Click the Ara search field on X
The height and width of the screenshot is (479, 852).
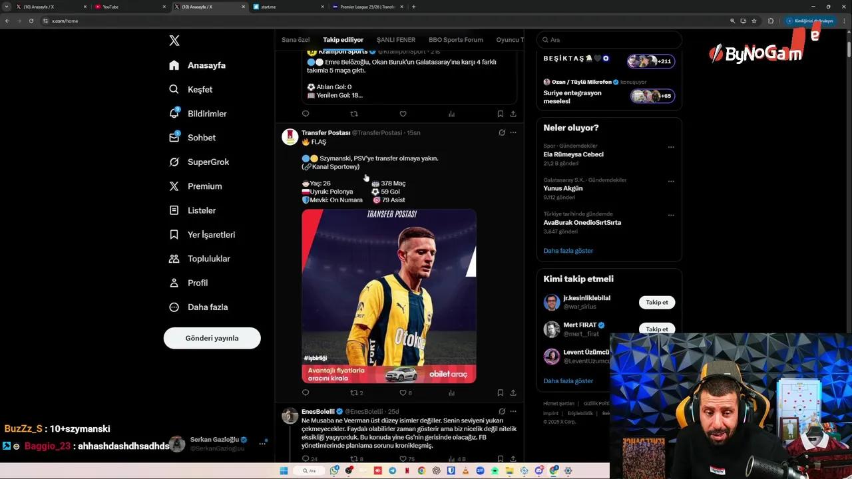(609, 40)
